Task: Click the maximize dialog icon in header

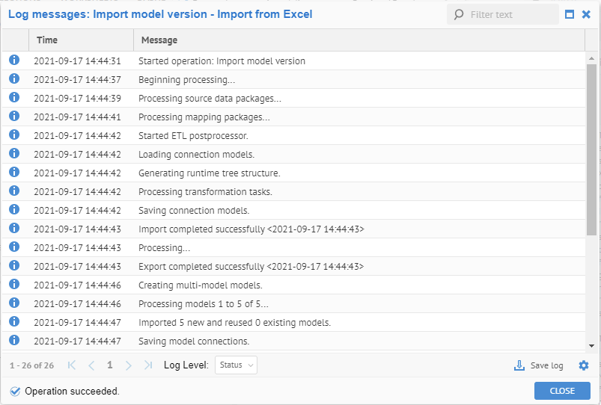Action: point(570,14)
